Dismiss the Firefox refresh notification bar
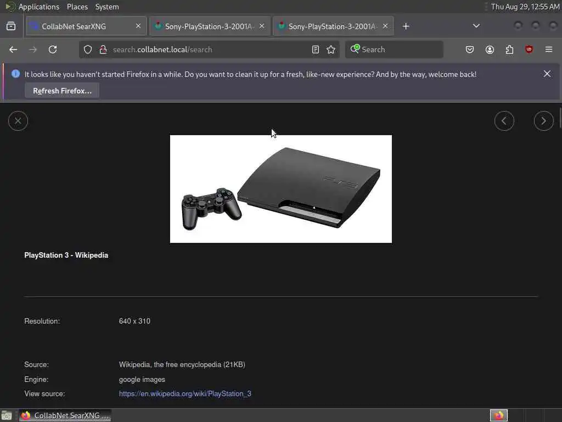562x422 pixels. [x=547, y=74]
